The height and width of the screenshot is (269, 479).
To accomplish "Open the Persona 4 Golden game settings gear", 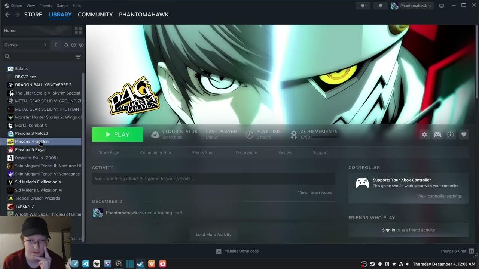I will click(424, 134).
